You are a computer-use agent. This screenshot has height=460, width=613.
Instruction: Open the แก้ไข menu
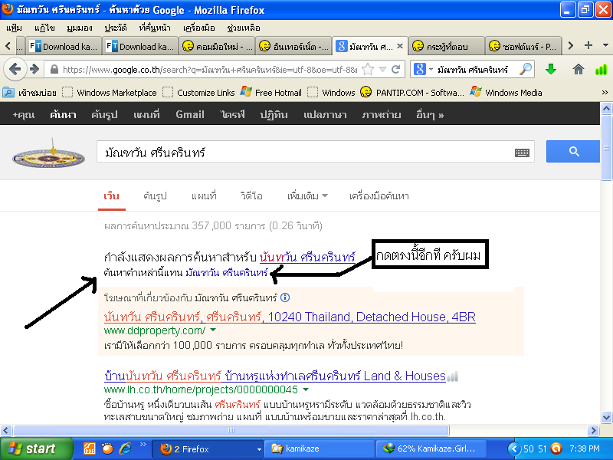click(44, 28)
